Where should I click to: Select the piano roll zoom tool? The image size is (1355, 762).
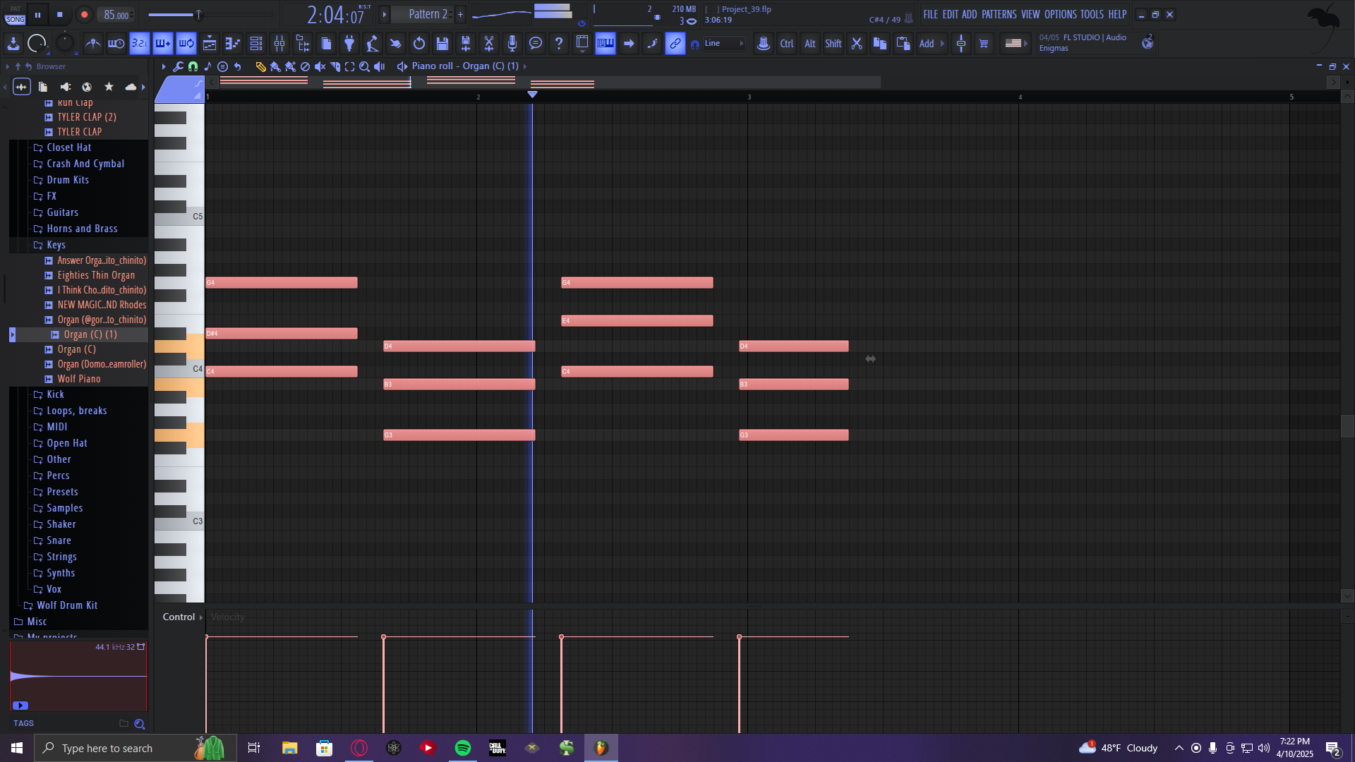(x=364, y=66)
